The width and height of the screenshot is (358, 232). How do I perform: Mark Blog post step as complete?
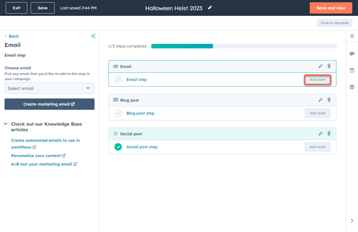[118, 113]
